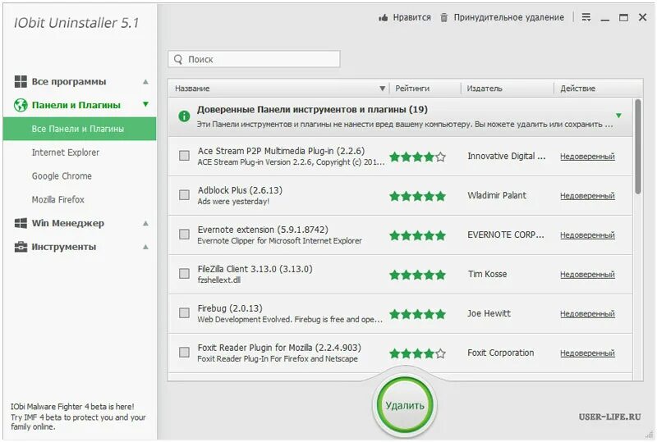
Task: Expand the Инструменты section arrow
Action: coord(145,247)
